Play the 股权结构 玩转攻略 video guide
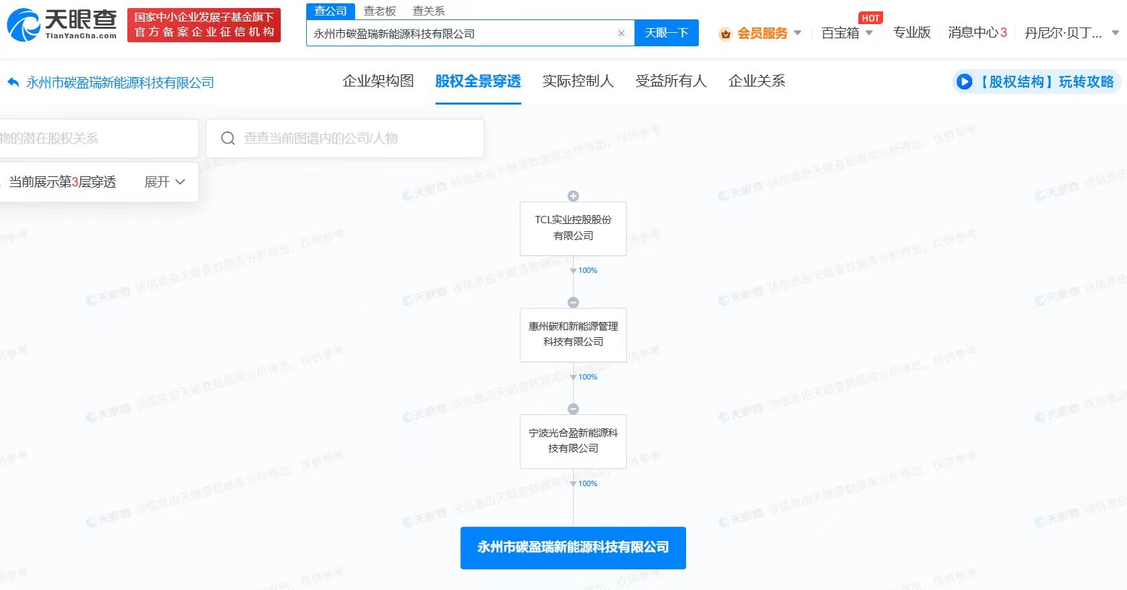 1036,82
